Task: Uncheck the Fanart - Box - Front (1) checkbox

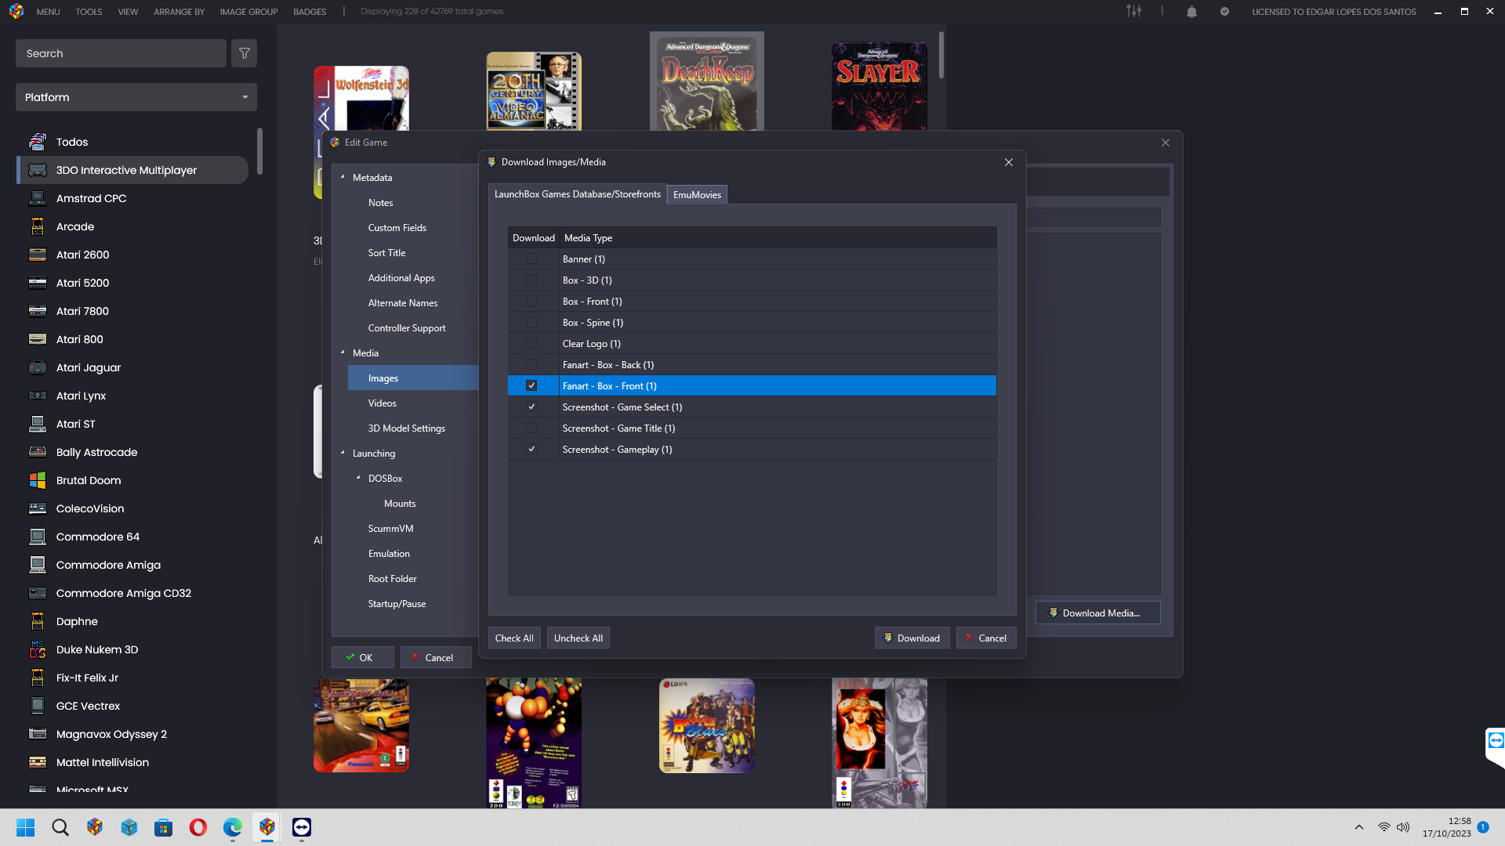Action: (x=531, y=385)
